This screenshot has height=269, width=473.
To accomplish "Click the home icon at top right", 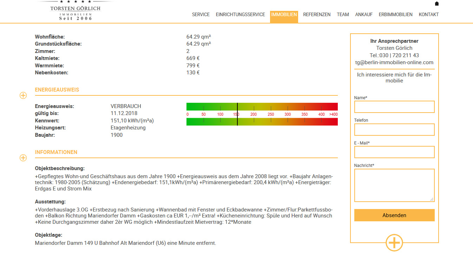I will (x=437, y=4).
